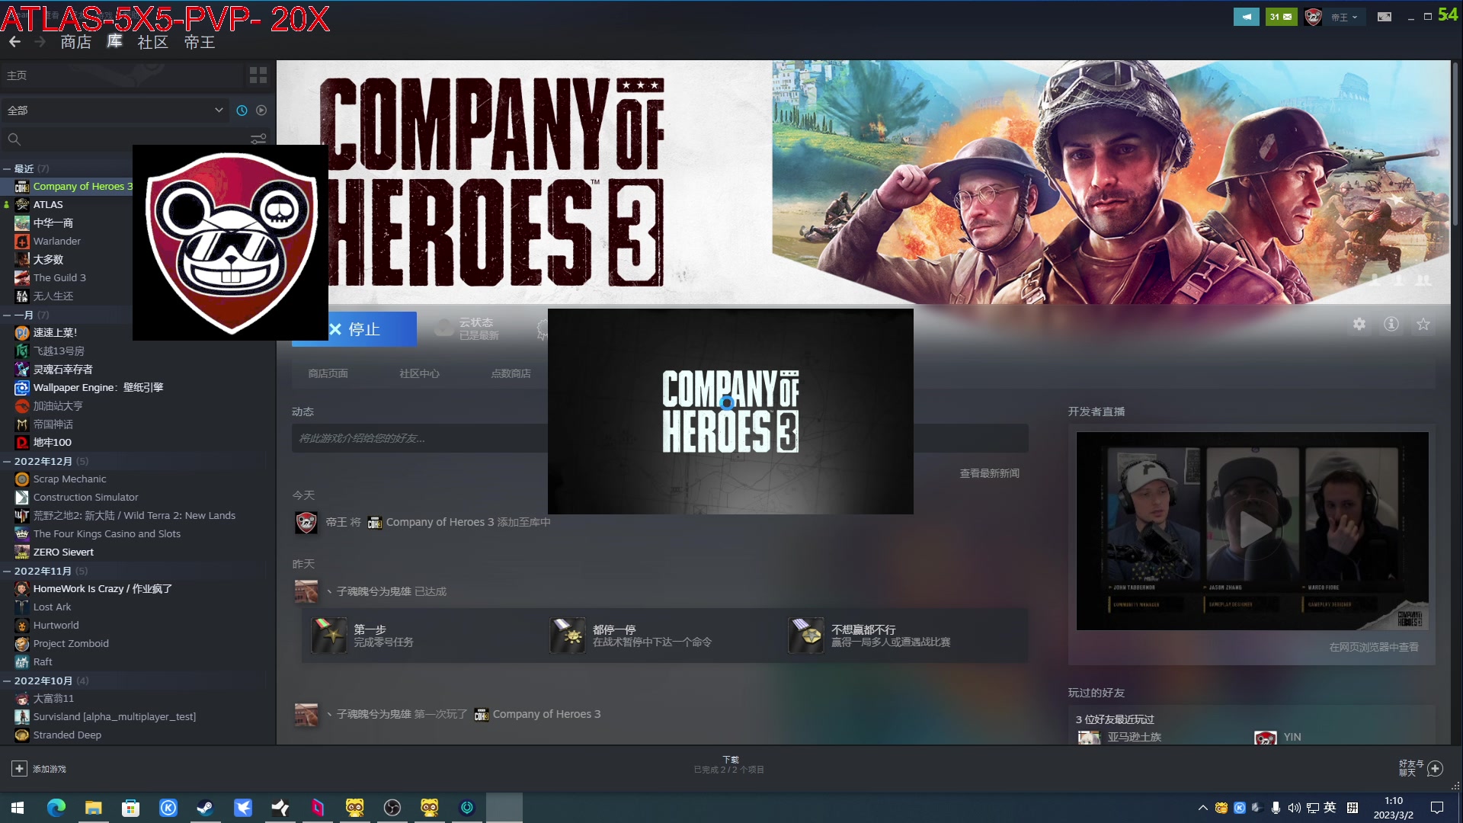Open game settings gear for Company of Heroes 3

1359,325
